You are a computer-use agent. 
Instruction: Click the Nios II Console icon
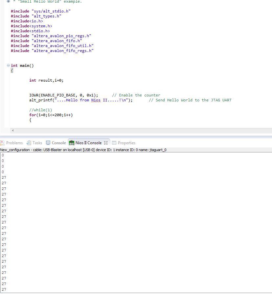coord(72,143)
